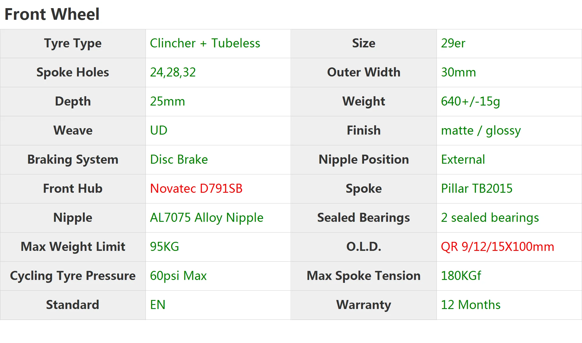582x343 pixels.
Task: Select the Disc Brake value
Action: tap(179, 160)
